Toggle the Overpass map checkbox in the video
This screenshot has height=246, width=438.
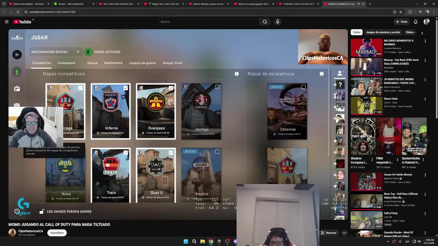[171, 88]
